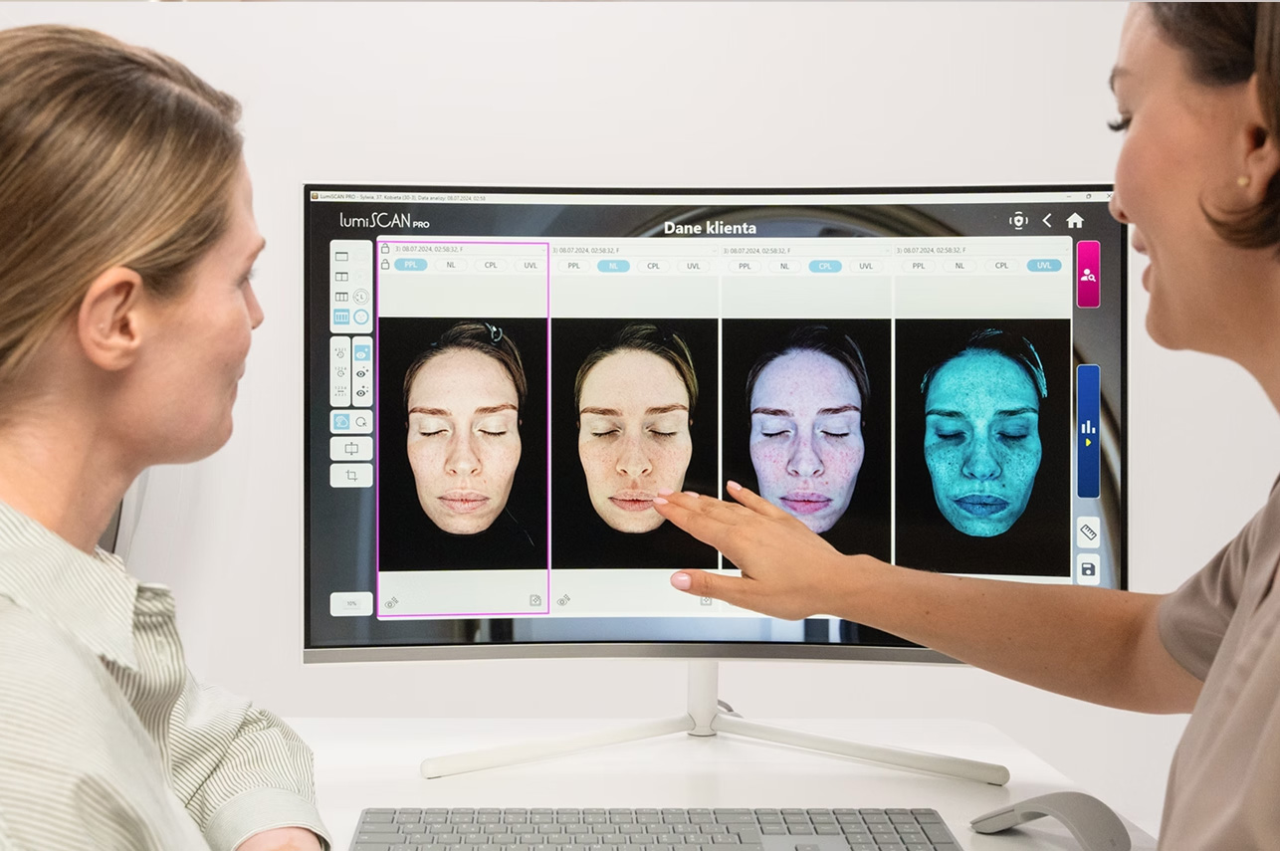Click the UVL blue face image thumbnail

pyautogui.click(x=982, y=446)
